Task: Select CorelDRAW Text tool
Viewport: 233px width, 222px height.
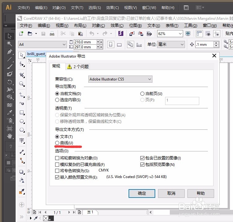Action: [22, 141]
